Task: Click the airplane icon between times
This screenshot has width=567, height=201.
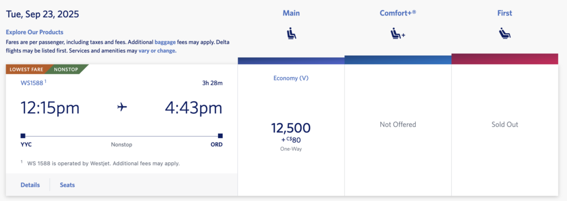Action: [x=122, y=108]
